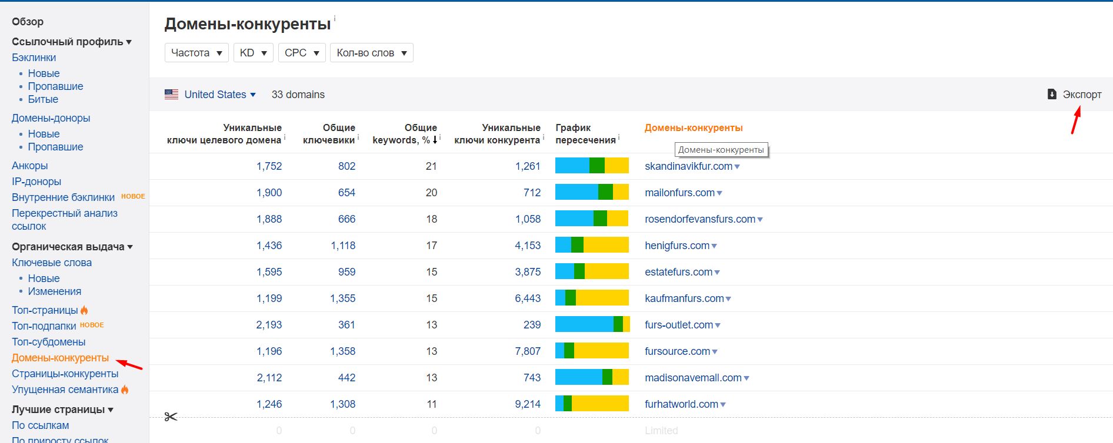Expand dropdown arrow next to furhatworld.com
Screen dimensions: 1113x443
(x=723, y=405)
